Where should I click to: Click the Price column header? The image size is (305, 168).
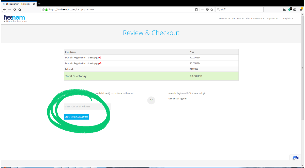192,52
